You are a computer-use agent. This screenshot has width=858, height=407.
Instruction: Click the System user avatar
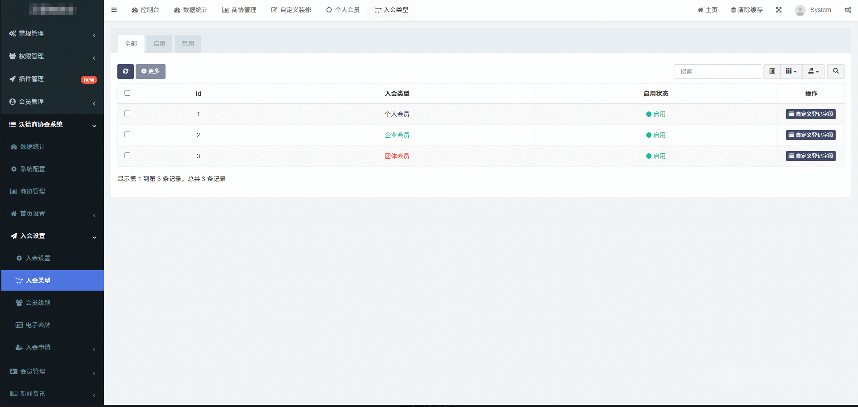[x=800, y=10]
